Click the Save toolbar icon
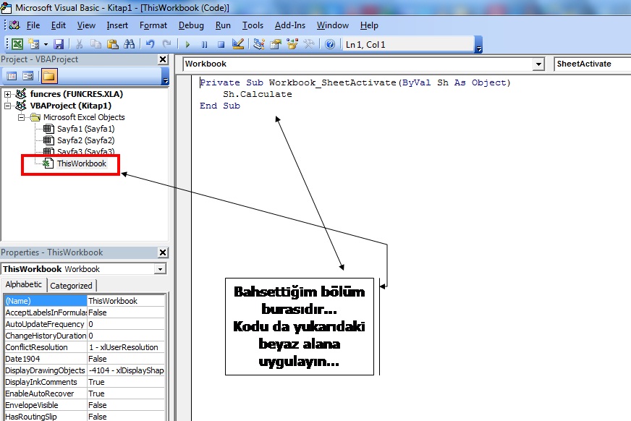 click(x=59, y=44)
